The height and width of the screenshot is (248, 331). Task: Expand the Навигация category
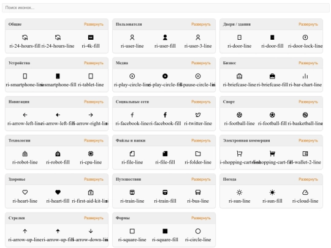94,102
